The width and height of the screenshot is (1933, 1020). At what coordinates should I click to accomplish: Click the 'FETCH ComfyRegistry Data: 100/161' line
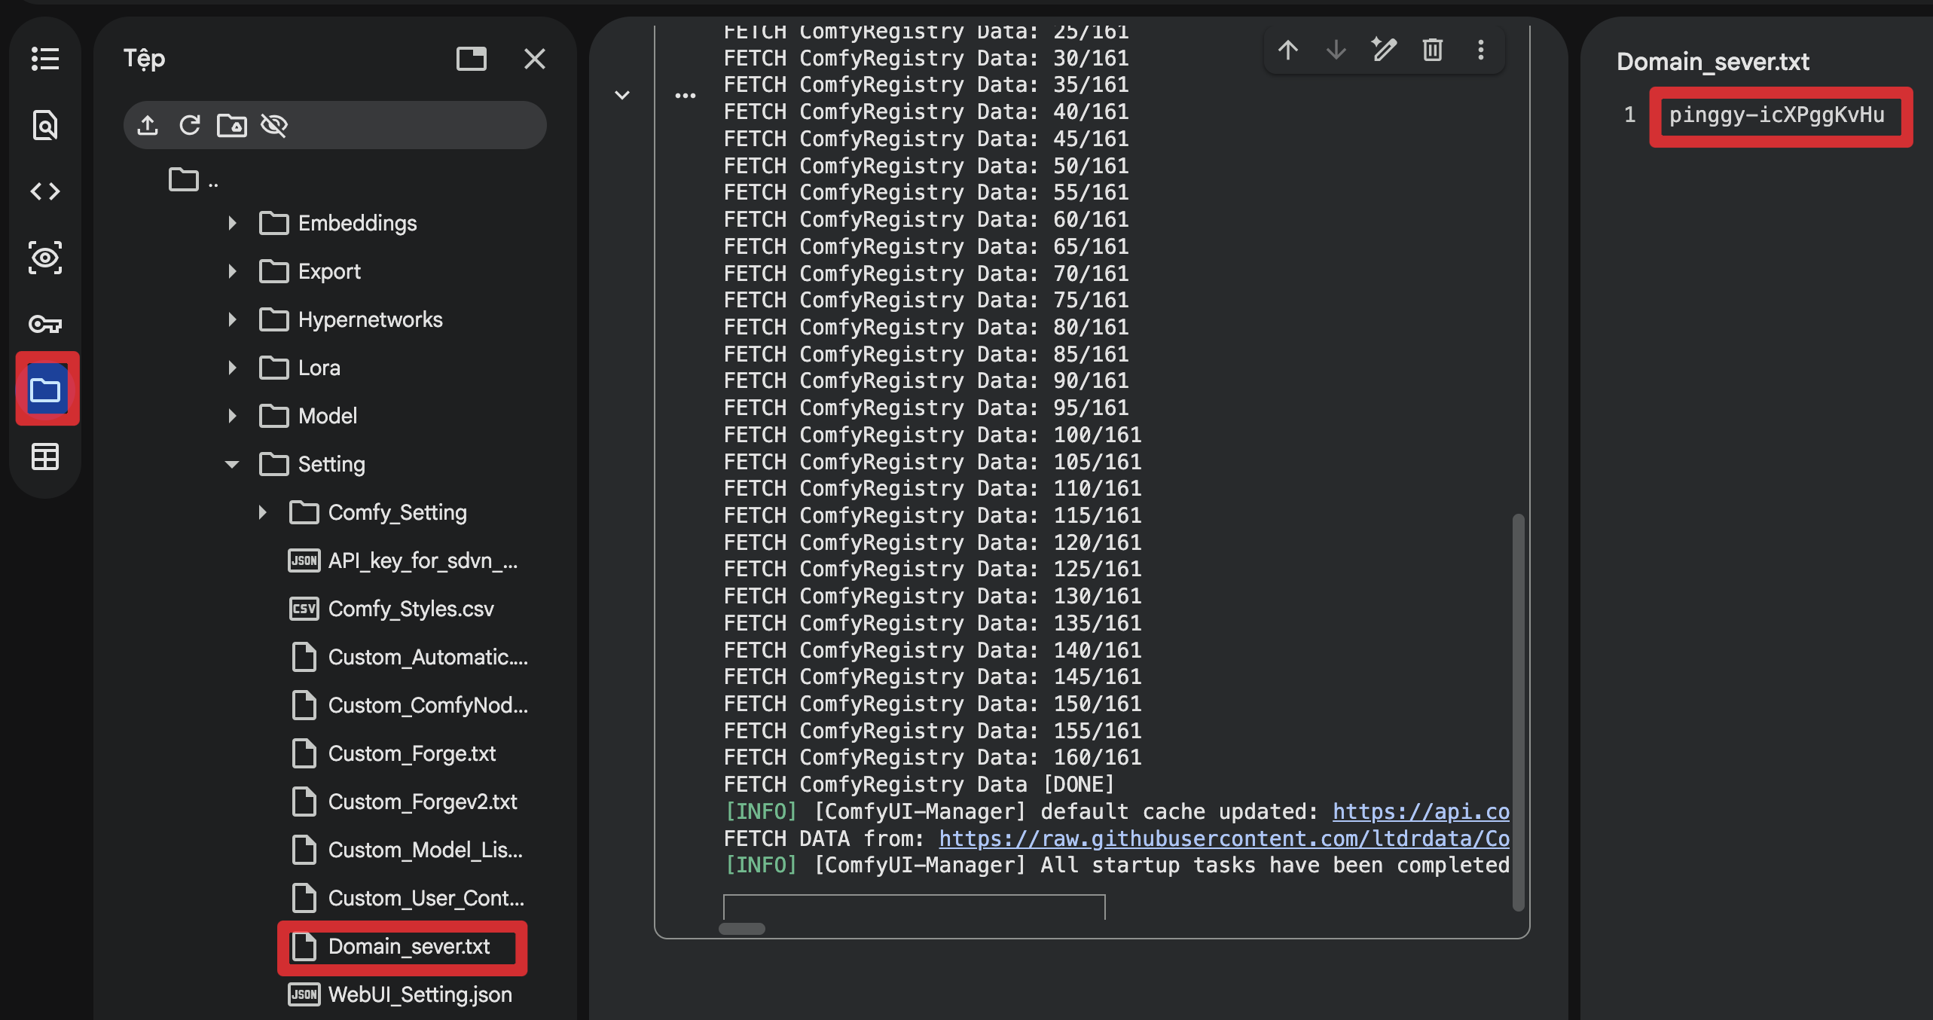tap(933, 435)
